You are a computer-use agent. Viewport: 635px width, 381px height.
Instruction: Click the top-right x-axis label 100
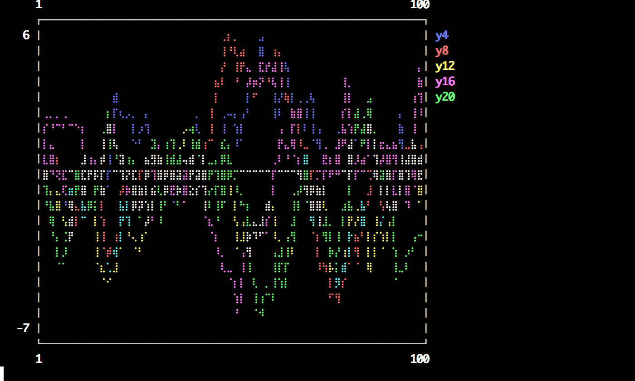(419, 5)
